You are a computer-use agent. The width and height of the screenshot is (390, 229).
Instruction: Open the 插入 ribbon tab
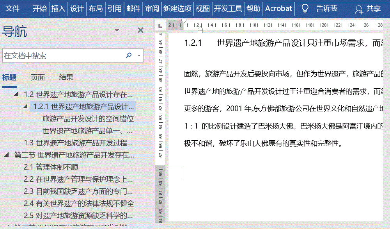(58, 8)
